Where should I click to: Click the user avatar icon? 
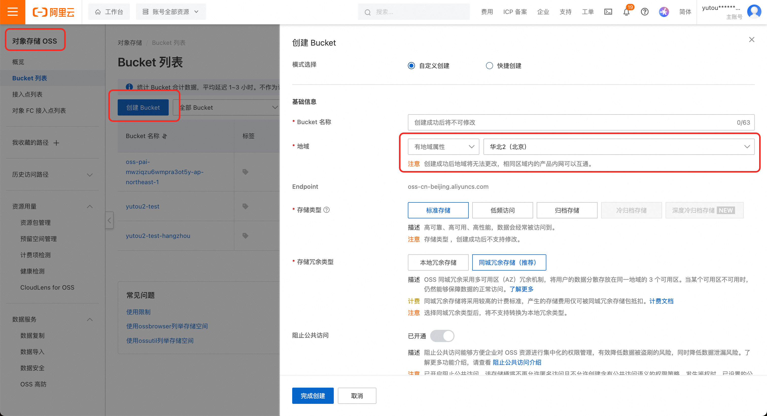coord(754,11)
